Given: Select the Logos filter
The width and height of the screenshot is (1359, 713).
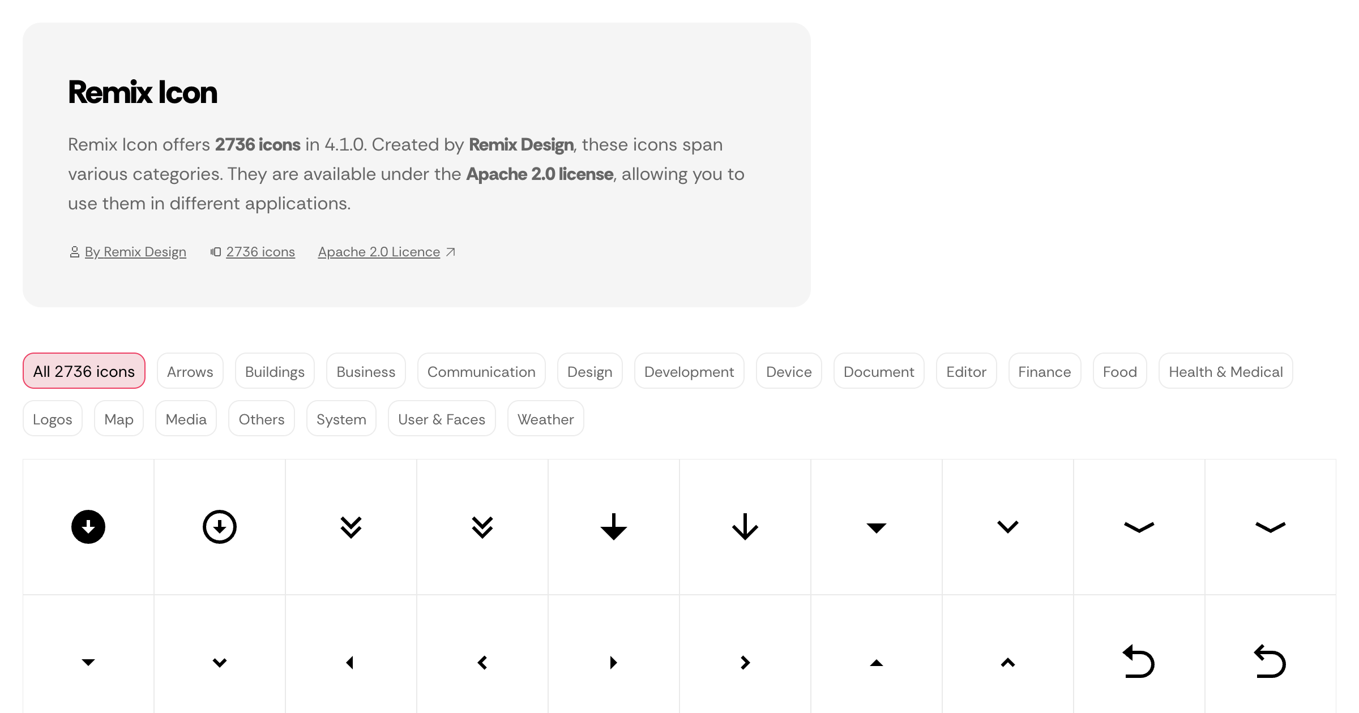Looking at the screenshot, I should click(x=52, y=419).
